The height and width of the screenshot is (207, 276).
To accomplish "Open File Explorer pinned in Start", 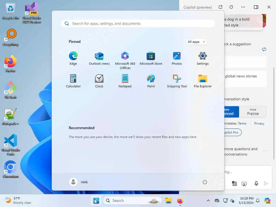I will coord(203,81).
